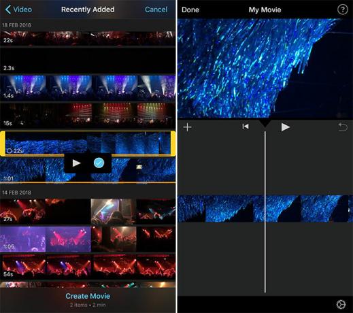This screenshot has height=313, width=353.
Task: Select the 27s clip from 14 Feb
Action: point(88,212)
